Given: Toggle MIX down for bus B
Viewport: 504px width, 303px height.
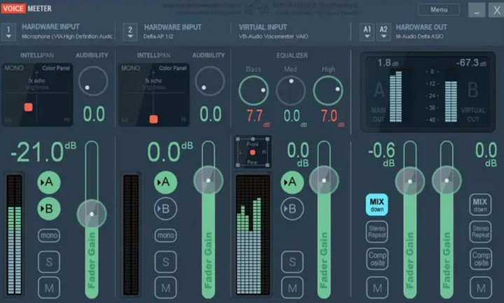Looking at the screenshot, I should click(480, 204).
